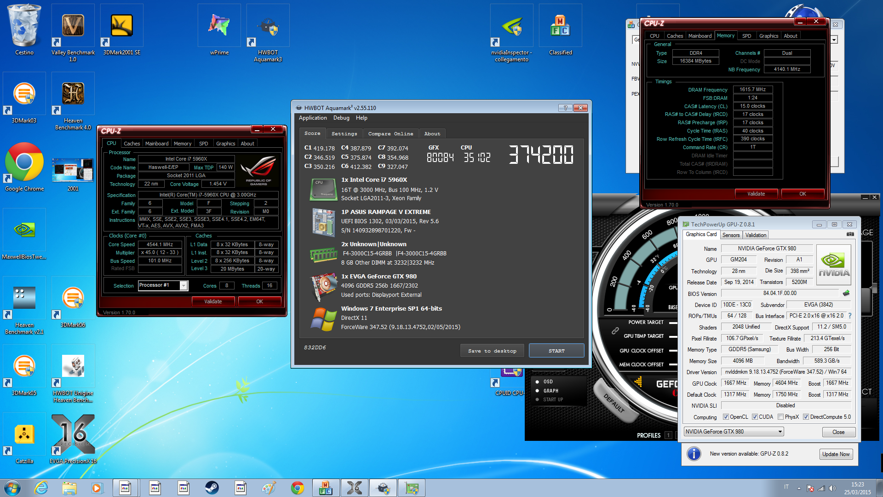Switch to Mainboard tab in front CPU-Z window
The image size is (883, 497).
click(x=157, y=144)
